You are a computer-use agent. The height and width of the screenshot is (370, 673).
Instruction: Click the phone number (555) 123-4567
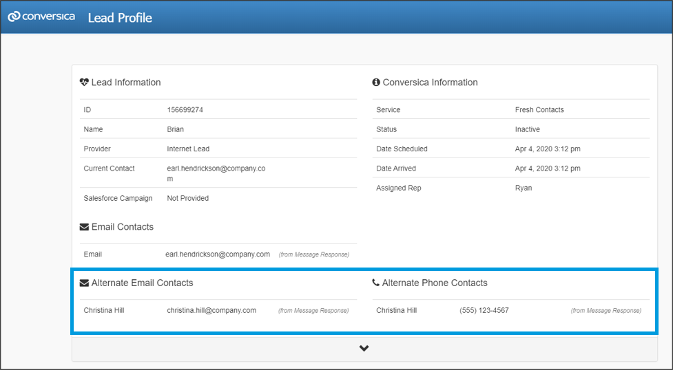[x=484, y=310]
